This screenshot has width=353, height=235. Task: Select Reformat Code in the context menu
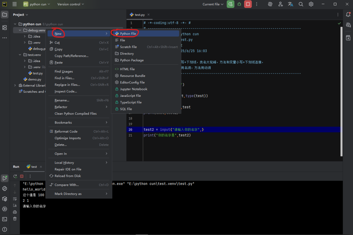click(66, 131)
